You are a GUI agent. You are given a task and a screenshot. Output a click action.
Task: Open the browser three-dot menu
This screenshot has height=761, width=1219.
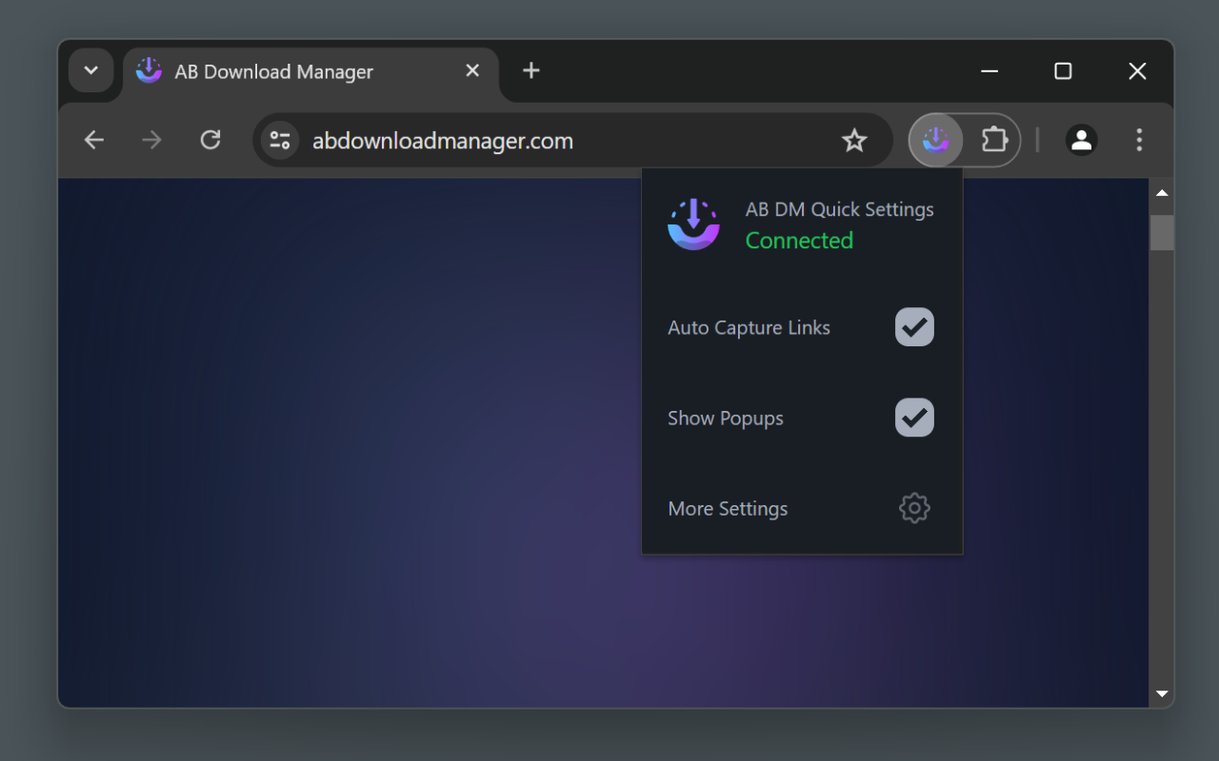1139,139
